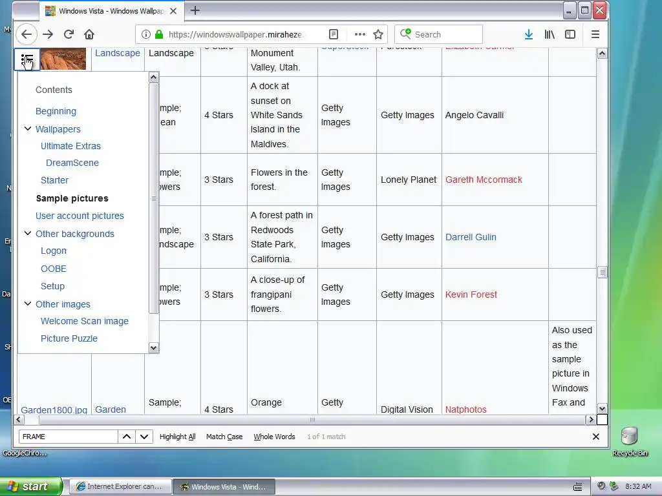Image resolution: width=662 pixels, height=496 pixels.
Task: Show sidebars icon
Action: click(570, 35)
